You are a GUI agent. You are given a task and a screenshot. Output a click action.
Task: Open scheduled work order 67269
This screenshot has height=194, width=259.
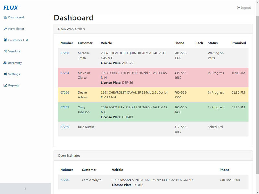point(65,127)
